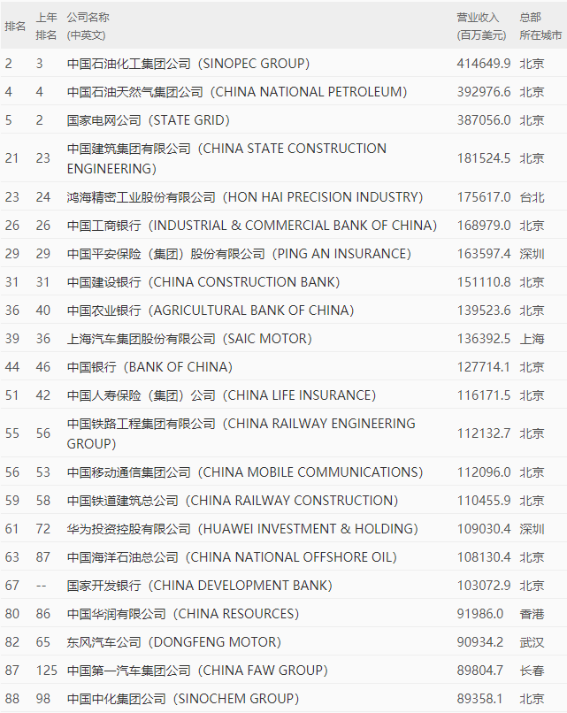Screen dimensions: 567x713
Task: Click revenue value 89358.1
Action: 480,699
